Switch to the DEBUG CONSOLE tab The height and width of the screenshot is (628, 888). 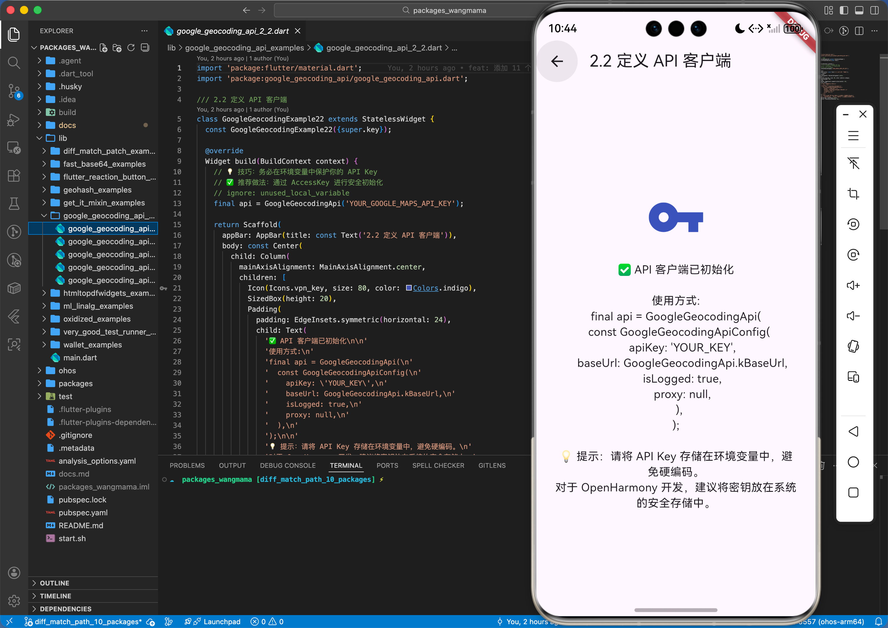(x=287, y=465)
